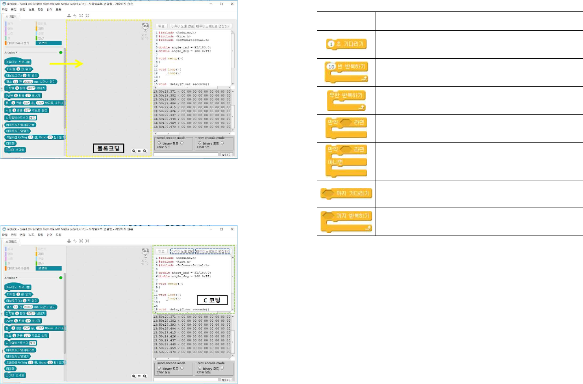Click the 뒤로 button, upper mBlock window
Screen dimensions: 583x384
(161, 26)
